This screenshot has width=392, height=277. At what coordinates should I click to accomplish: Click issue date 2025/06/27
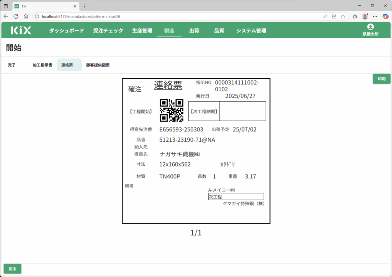tap(240, 96)
